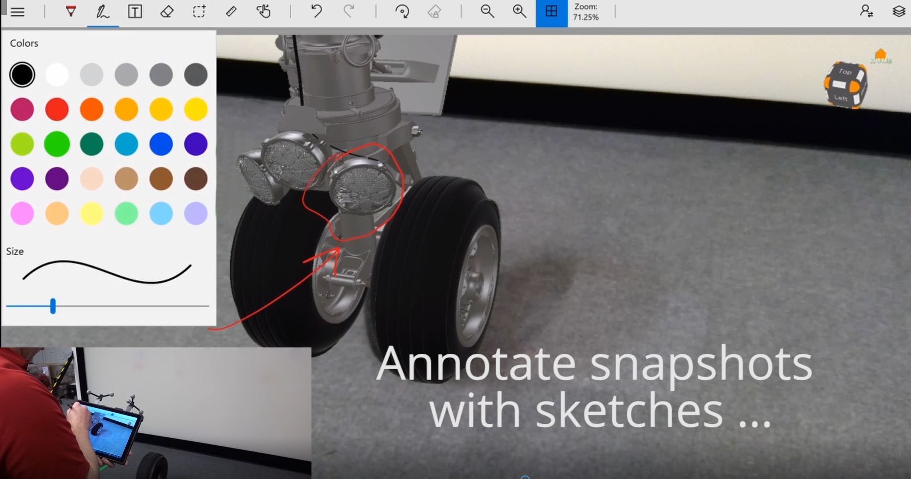Screen dimensions: 911x479
Task: Toggle the snapshot lock icon
Action: coord(433,11)
